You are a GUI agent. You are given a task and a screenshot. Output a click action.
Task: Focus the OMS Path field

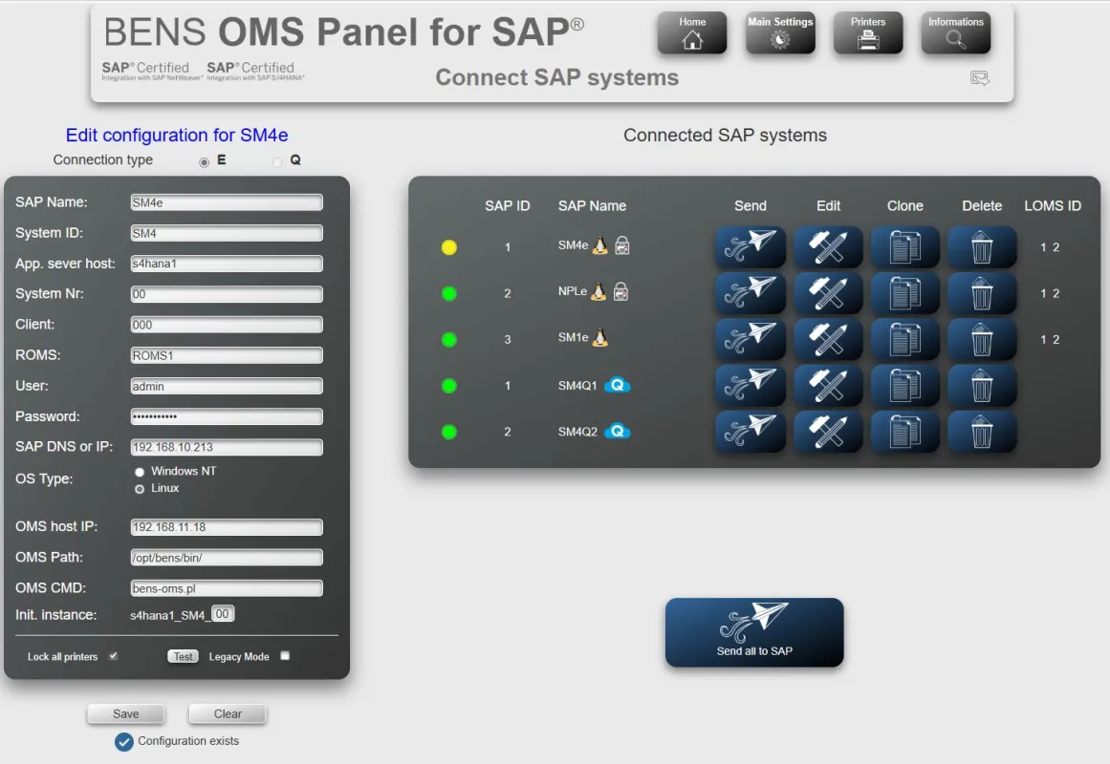click(227, 558)
